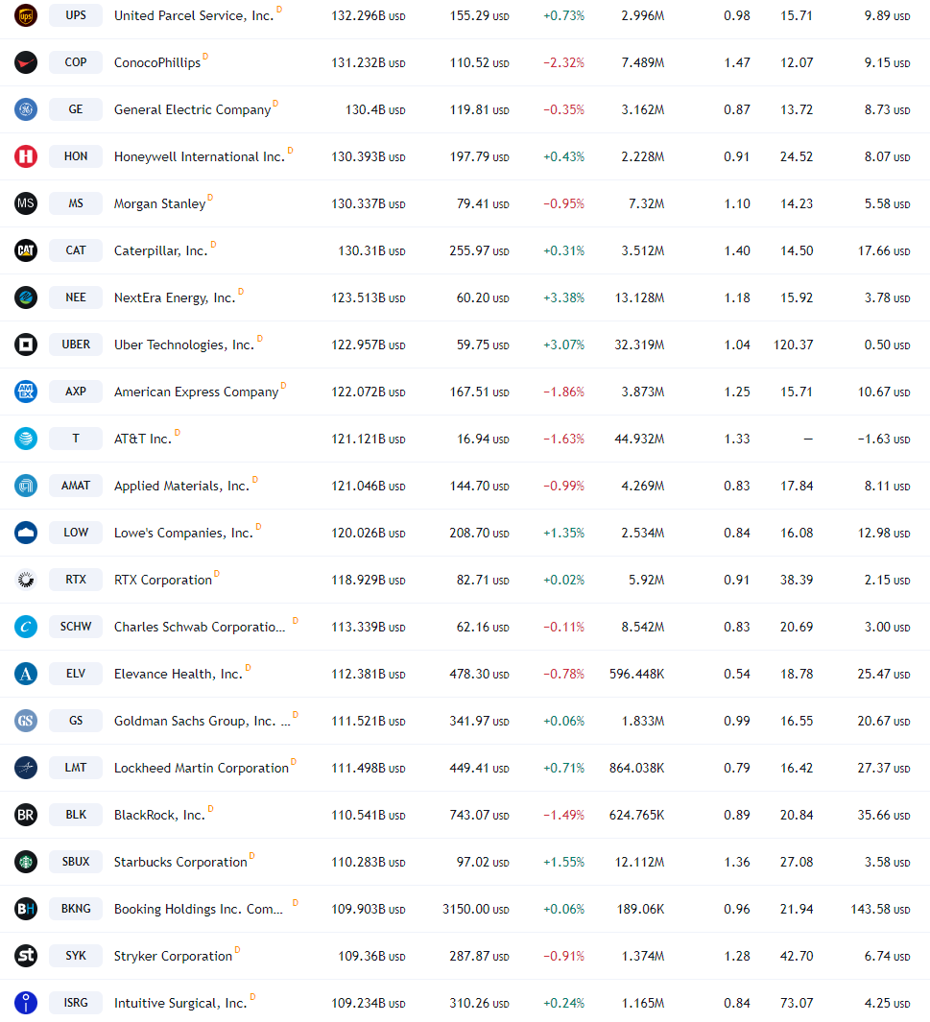The height and width of the screenshot is (1022, 930).
Task: Click the UPS company logo icon
Action: point(26,15)
